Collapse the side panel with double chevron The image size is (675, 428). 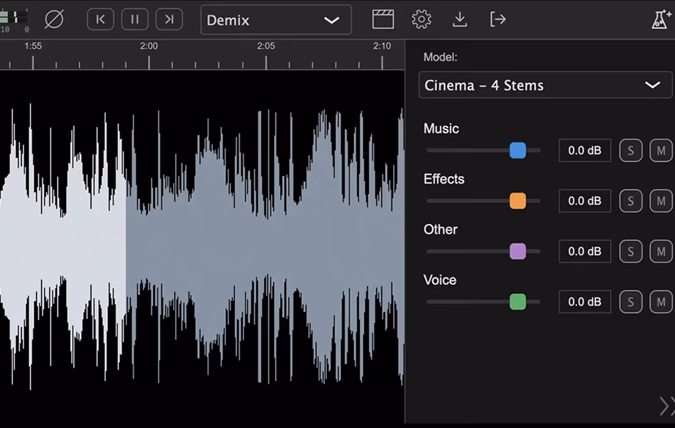click(x=666, y=405)
